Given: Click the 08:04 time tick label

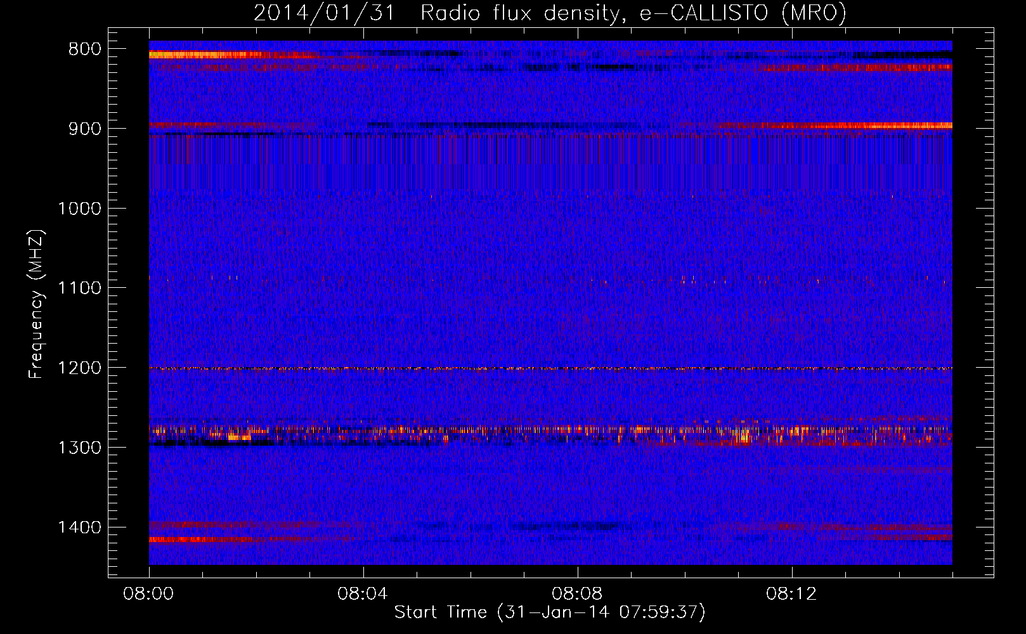Looking at the screenshot, I should (x=363, y=594).
